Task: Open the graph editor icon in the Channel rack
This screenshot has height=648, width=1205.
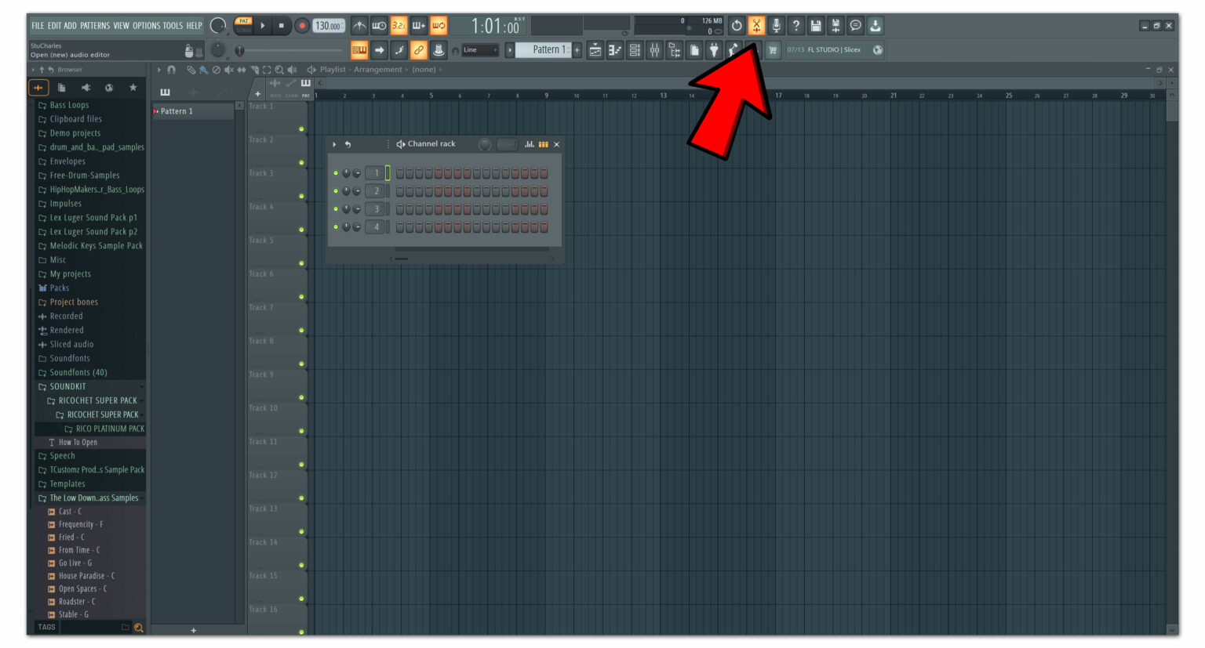Action: [x=529, y=144]
